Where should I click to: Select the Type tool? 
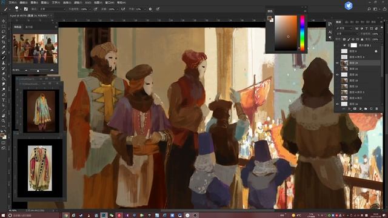click(4, 100)
